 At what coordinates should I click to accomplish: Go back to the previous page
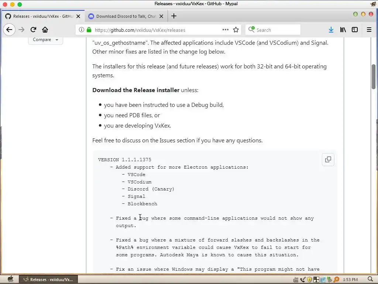9,30
